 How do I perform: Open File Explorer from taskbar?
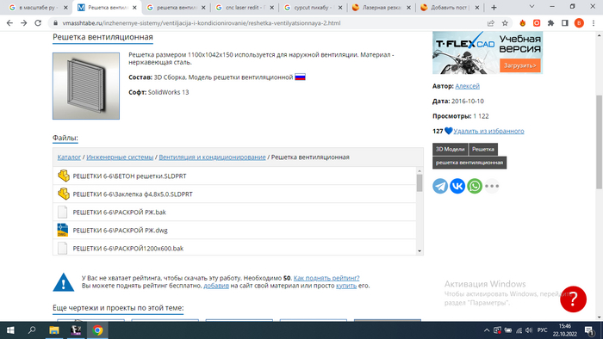(53, 330)
